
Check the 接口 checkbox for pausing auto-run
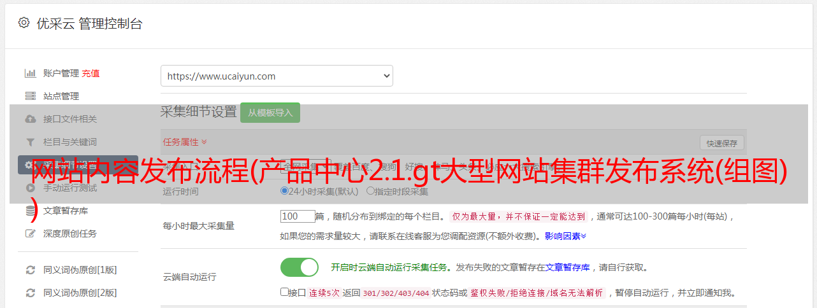pos(284,292)
